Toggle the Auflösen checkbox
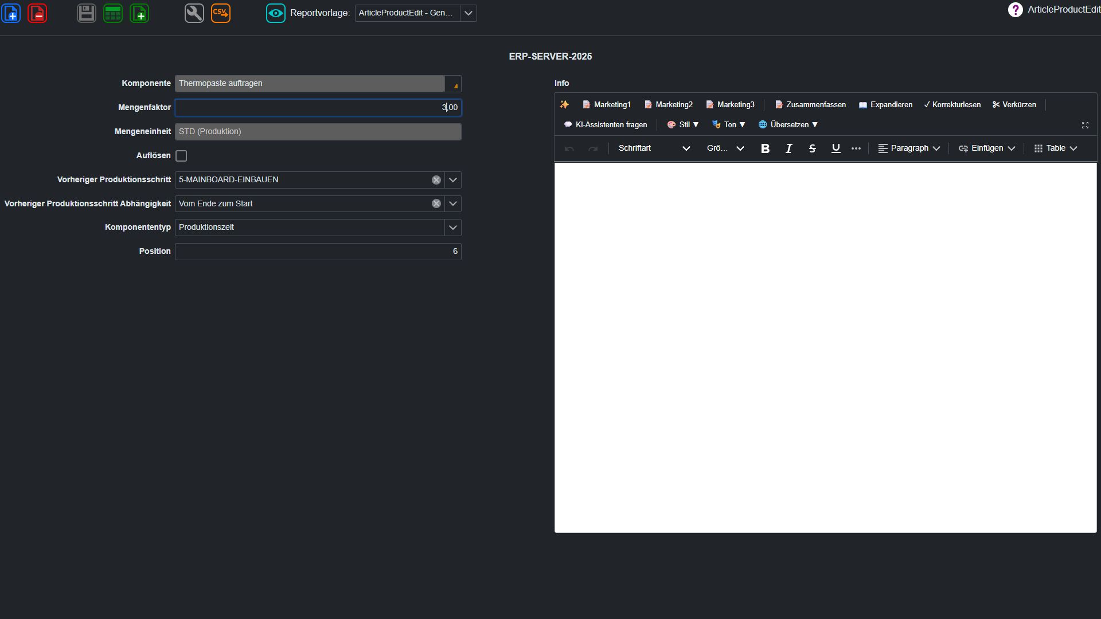The image size is (1101, 619). pos(181,156)
